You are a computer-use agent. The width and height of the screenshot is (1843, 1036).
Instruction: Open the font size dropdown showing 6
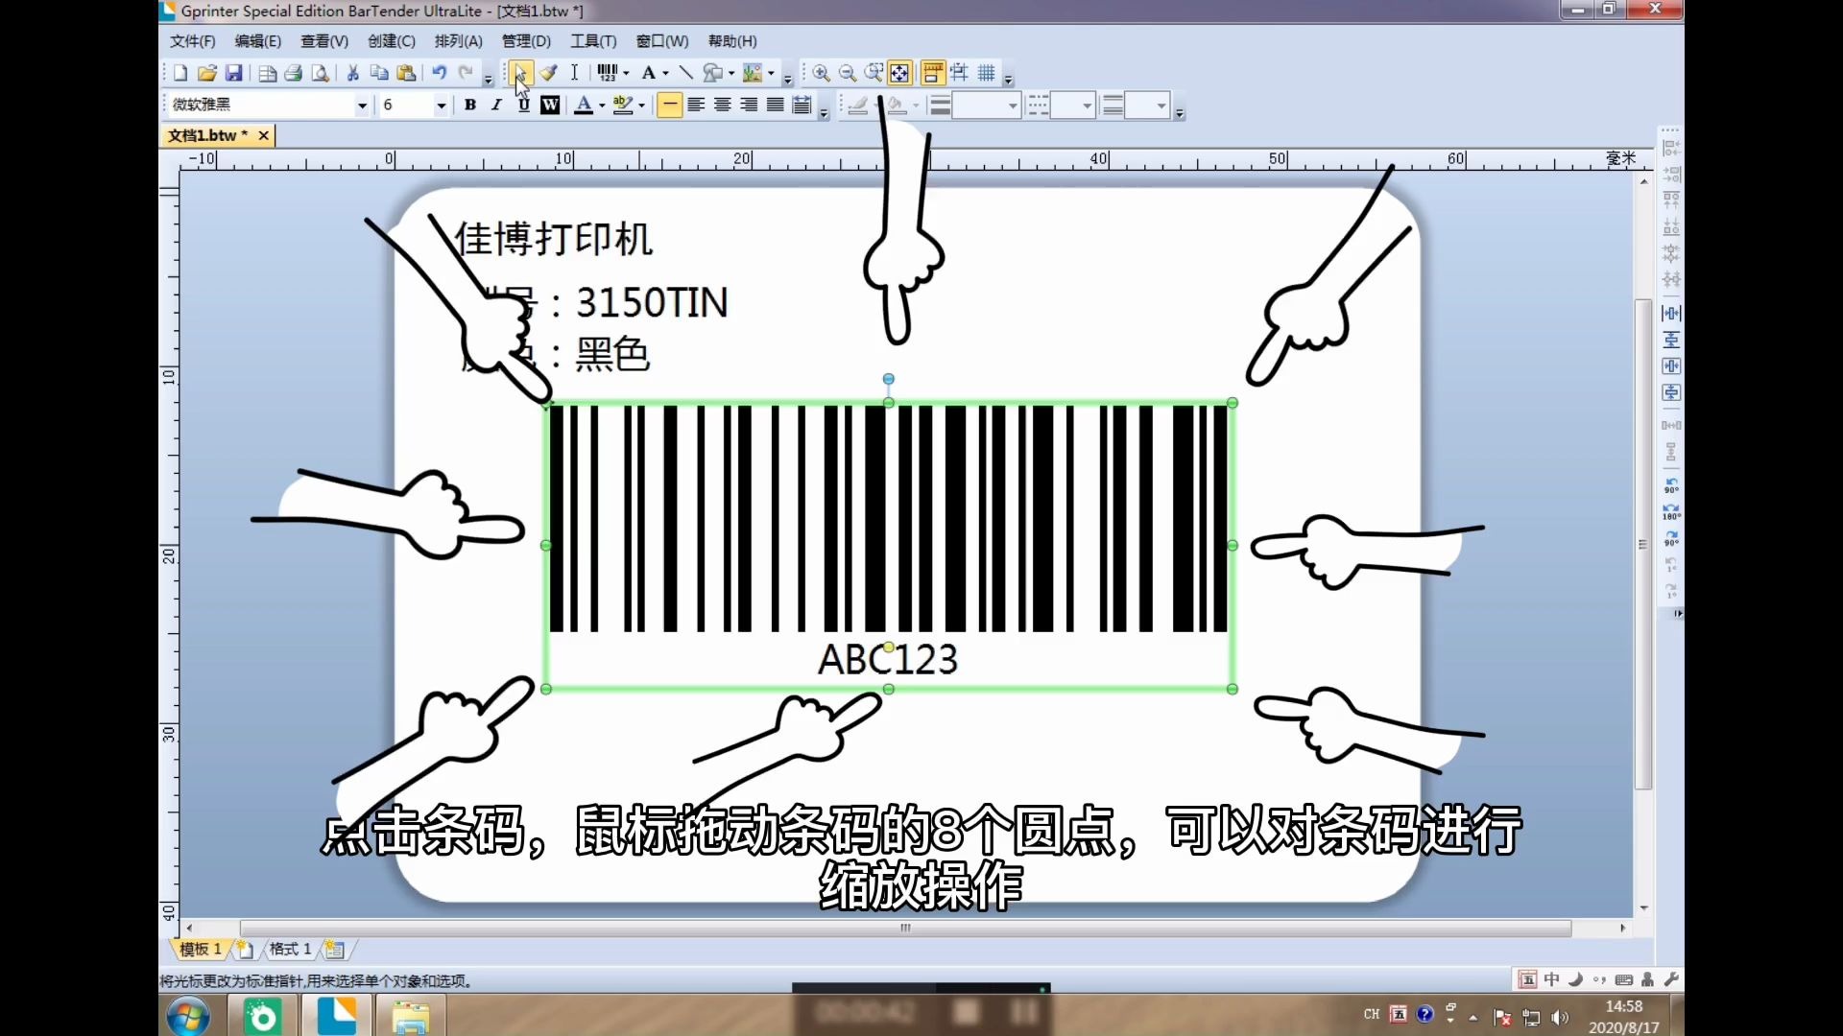click(441, 106)
